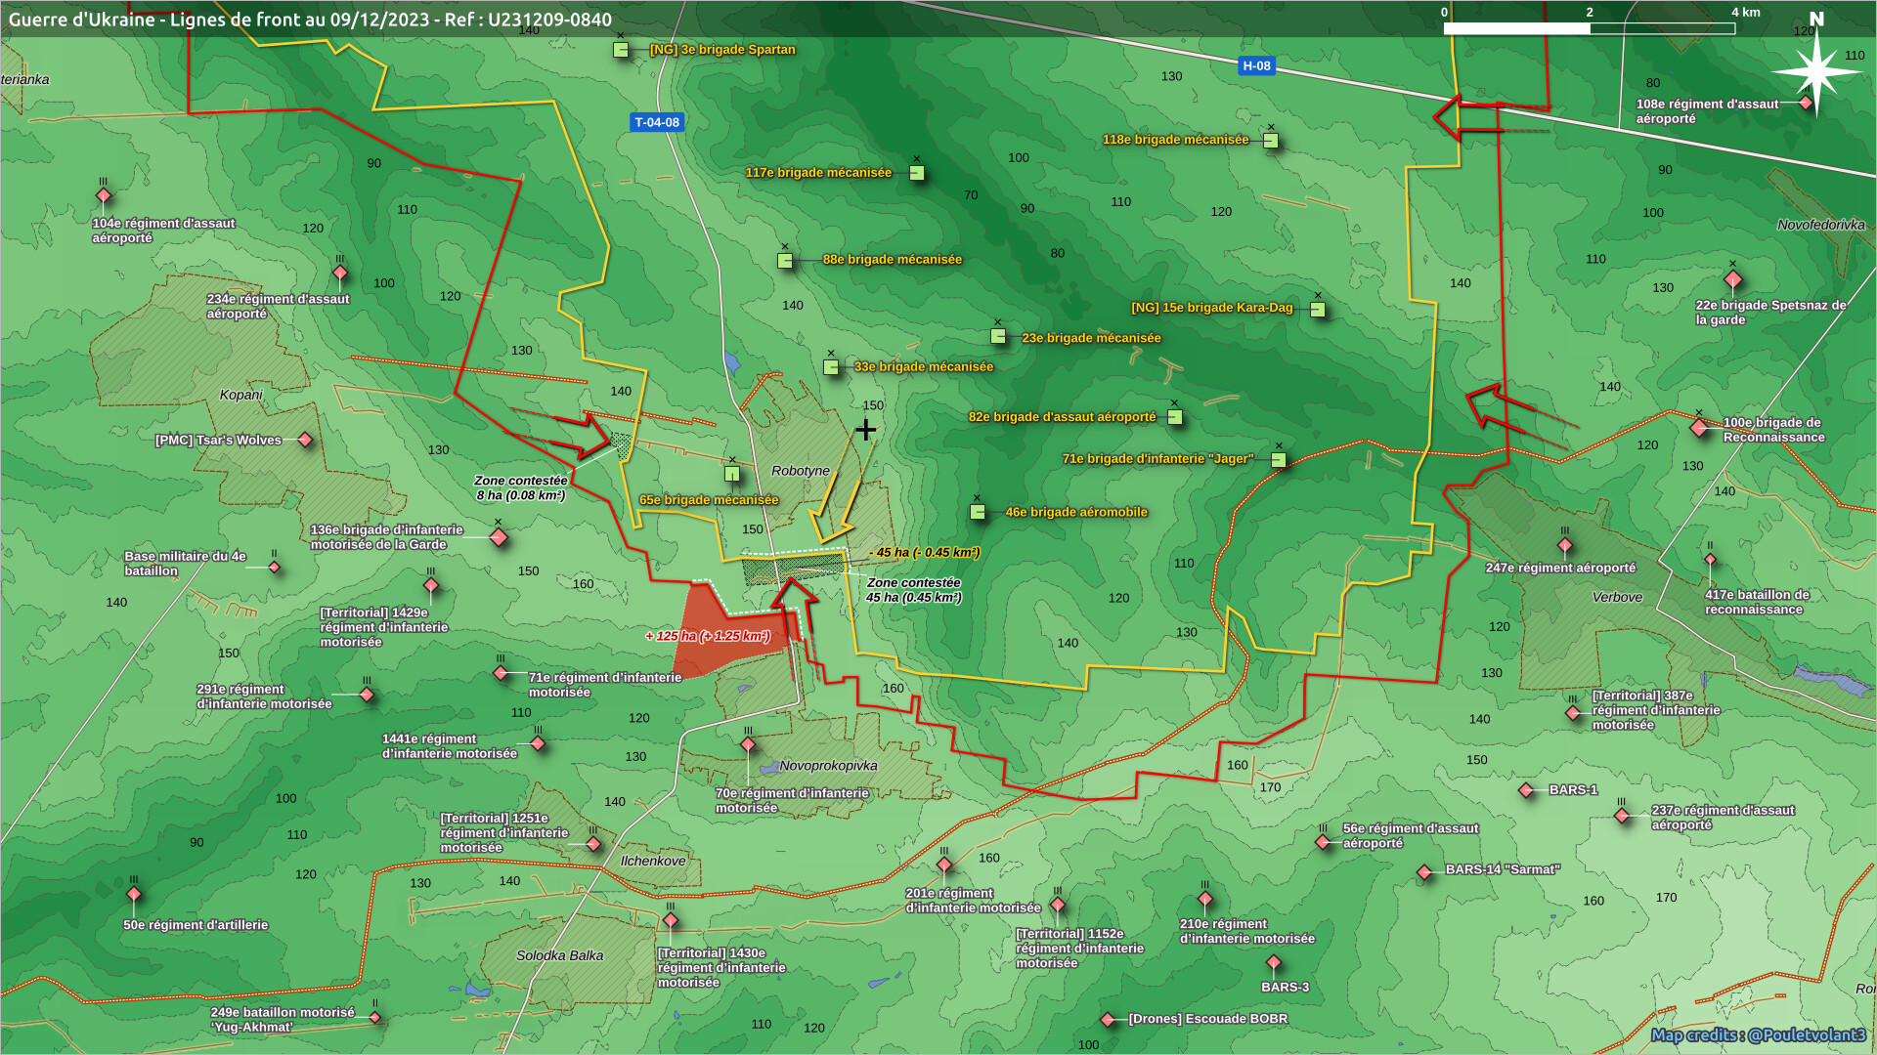Click the Zone contestée 45 ha label
The image size is (1877, 1055).
913,590
